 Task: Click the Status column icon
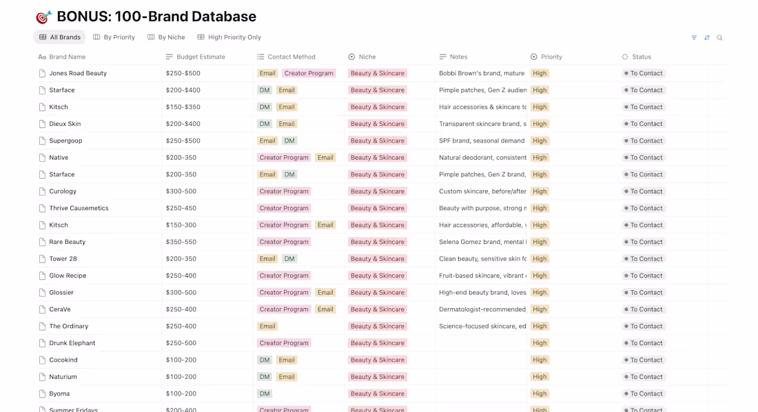(625, 56)
